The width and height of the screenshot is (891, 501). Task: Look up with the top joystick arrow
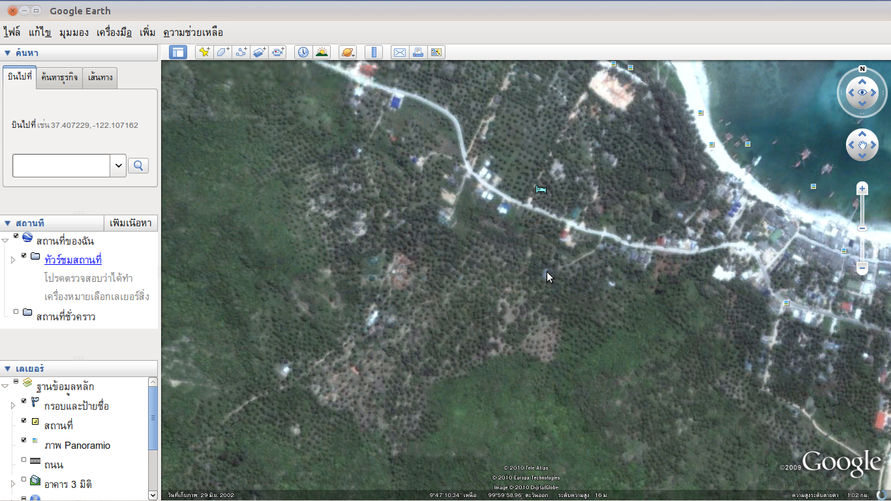tap(862, 82)
